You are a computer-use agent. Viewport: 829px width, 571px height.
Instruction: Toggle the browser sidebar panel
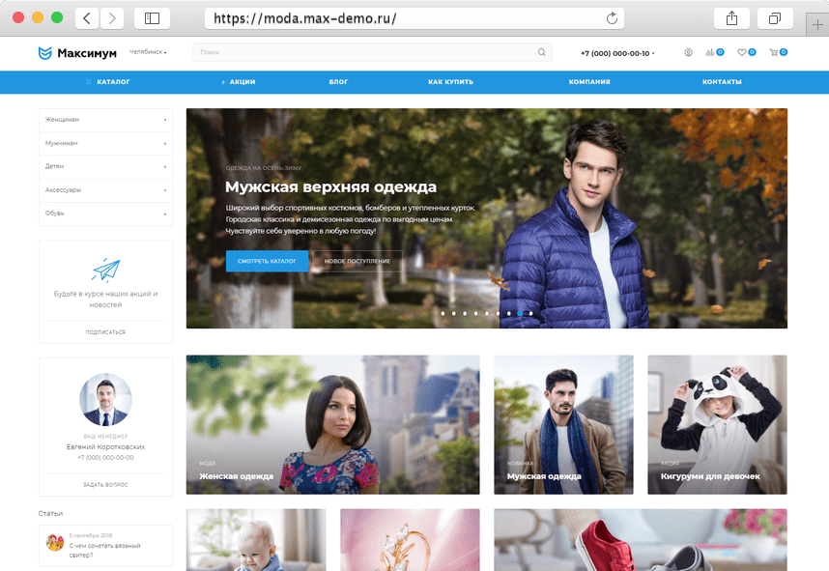153,18
